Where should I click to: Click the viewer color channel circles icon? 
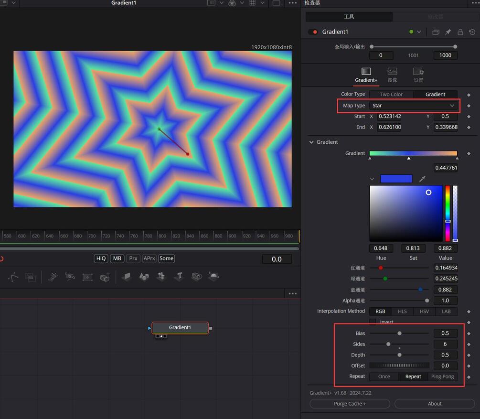(232, 3)
